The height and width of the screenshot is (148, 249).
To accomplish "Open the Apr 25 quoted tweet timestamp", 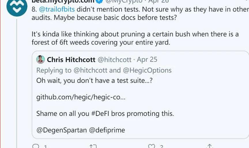I will 147,59.
